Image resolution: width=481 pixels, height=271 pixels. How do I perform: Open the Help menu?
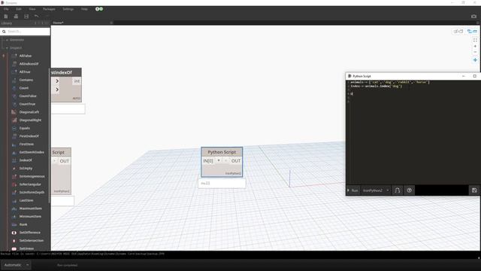pyautogui.click(x=84, y=9)
